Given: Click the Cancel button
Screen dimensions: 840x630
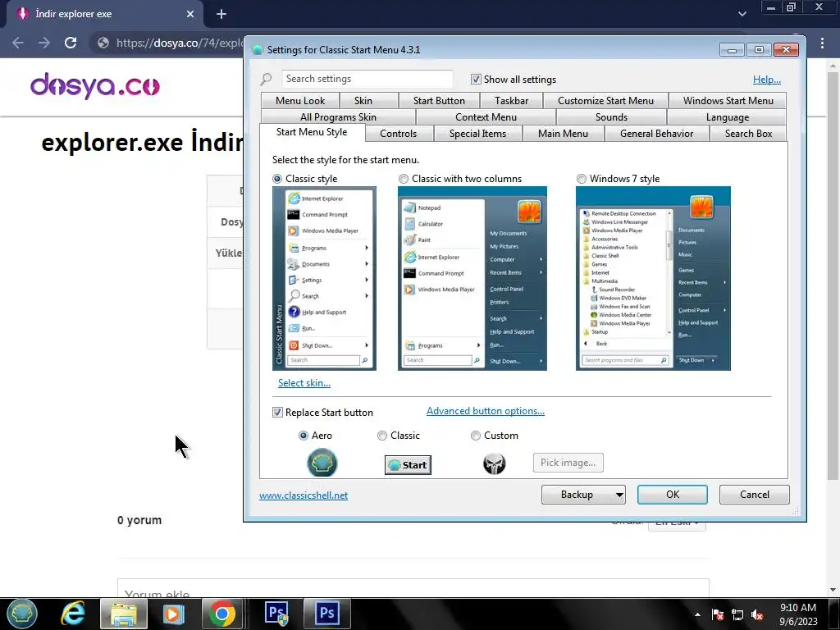Looking at the screenshot, I should [755, 495].
